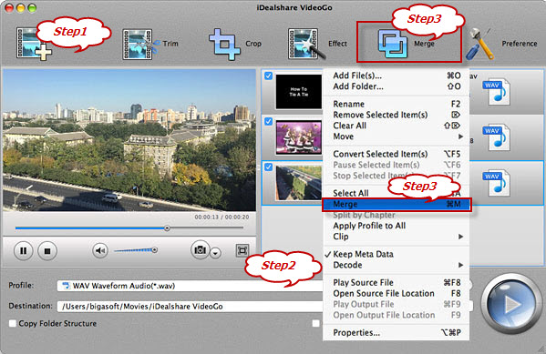Viewport: 546px width, 354px height.
Task: Click the WAV format icon of second file
Action: [497, 137]
